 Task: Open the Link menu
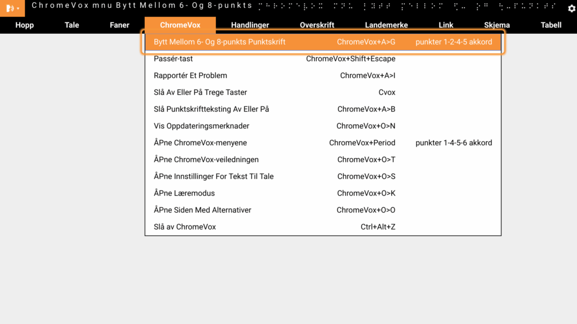coord(446,25)
